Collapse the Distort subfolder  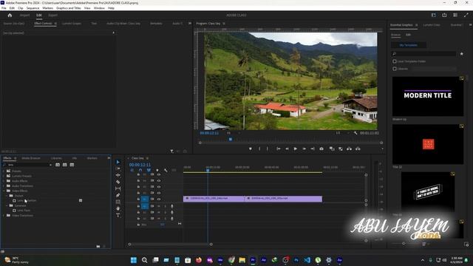pyautogui.click(x=7, y=196)
